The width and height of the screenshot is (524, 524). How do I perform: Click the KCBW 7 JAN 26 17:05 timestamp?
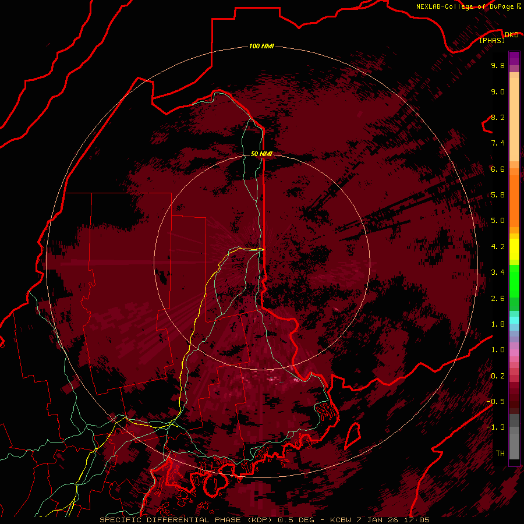pos(380,520)
